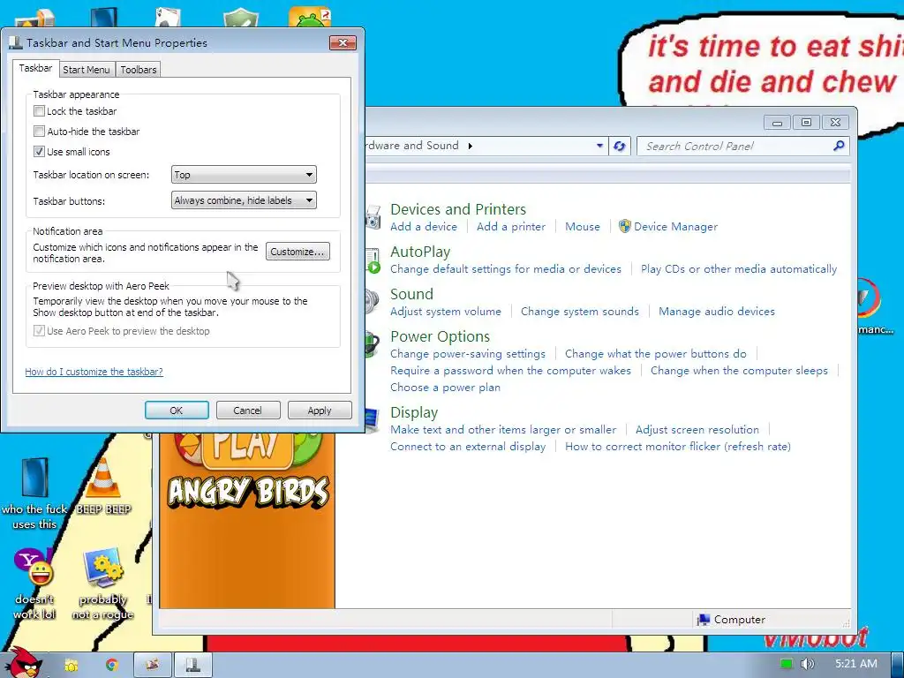Switch to the Start Menu tab
904x678 pixels.
tap(87, 70)
